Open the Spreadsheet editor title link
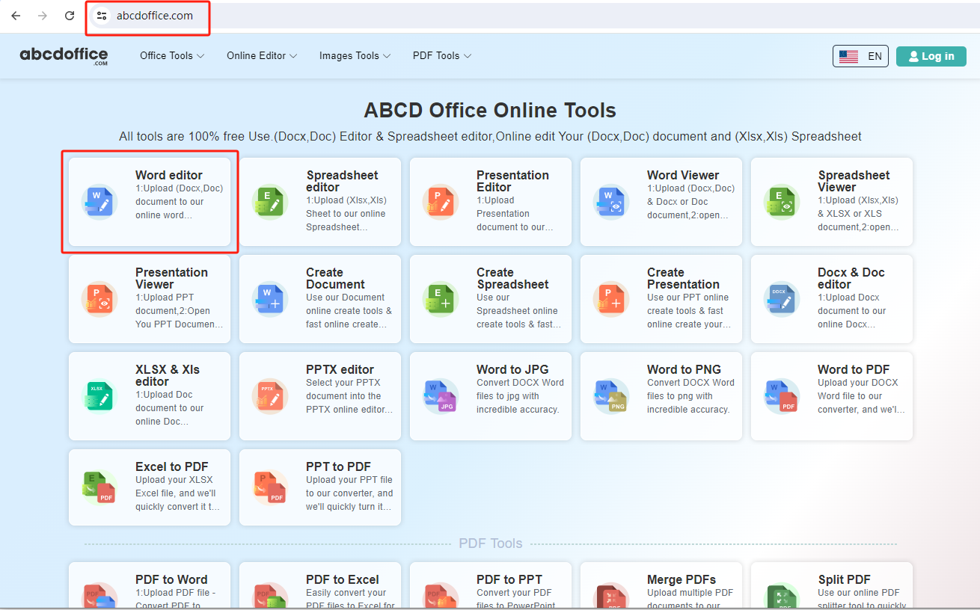The width and height of the screenshot is (980, 610). pos(342,182)
